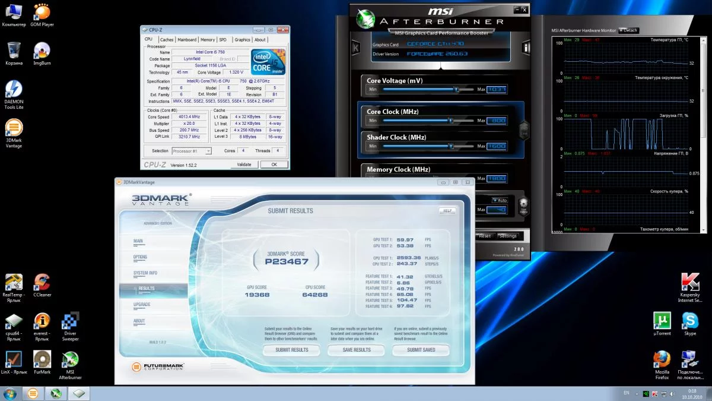Click the Core Clock slider handle
The width and height of the screenshot is (712, 401).
tap(450, 121)
